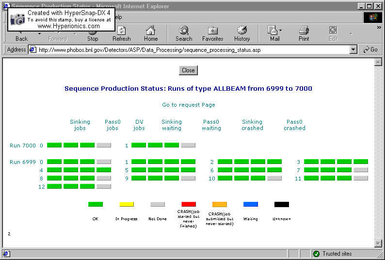This screenshot has width=385, height=260.
Task: Click the Sinking crashed column header
Action: coord(252,125)
